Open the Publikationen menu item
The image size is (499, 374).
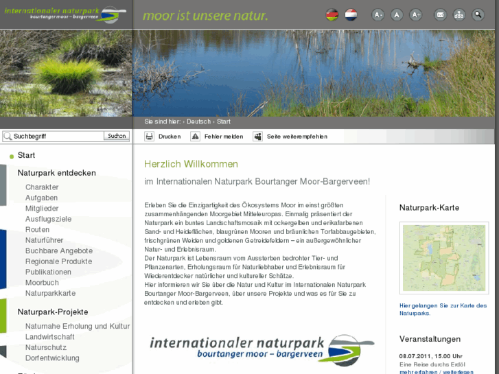tap(48, 272)
